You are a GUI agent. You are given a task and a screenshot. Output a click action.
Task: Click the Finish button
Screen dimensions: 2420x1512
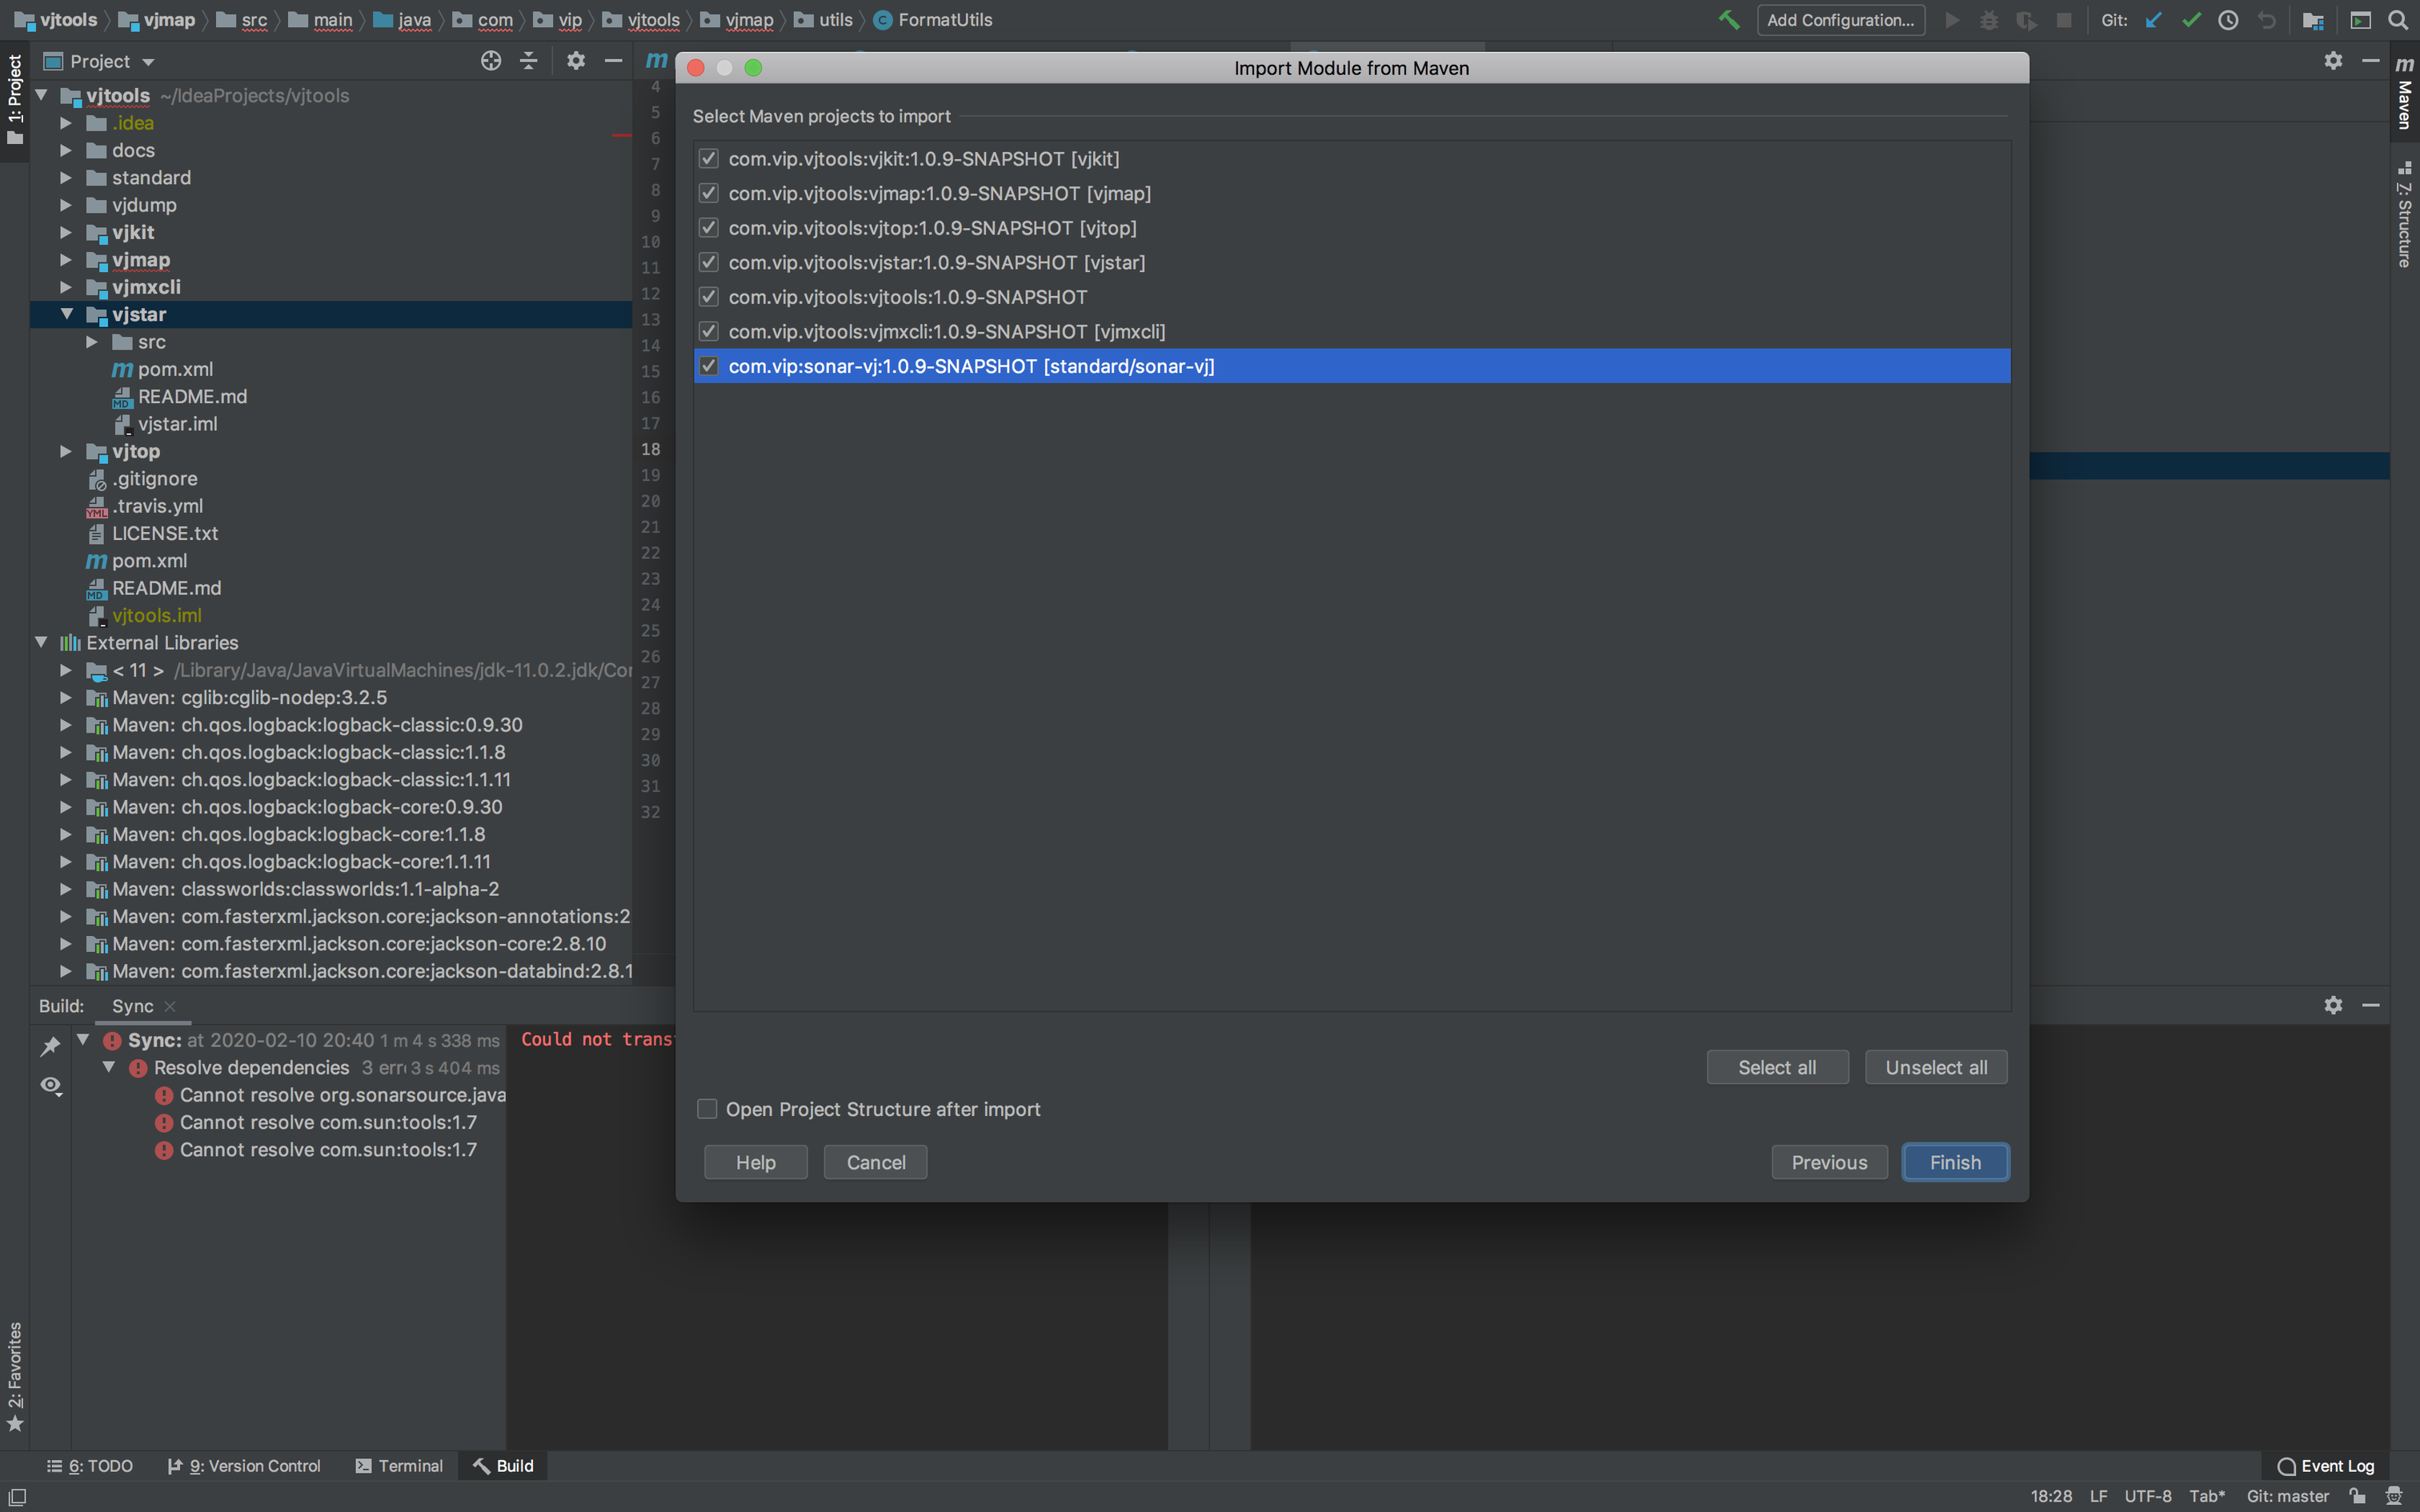pos(1954,1162)
